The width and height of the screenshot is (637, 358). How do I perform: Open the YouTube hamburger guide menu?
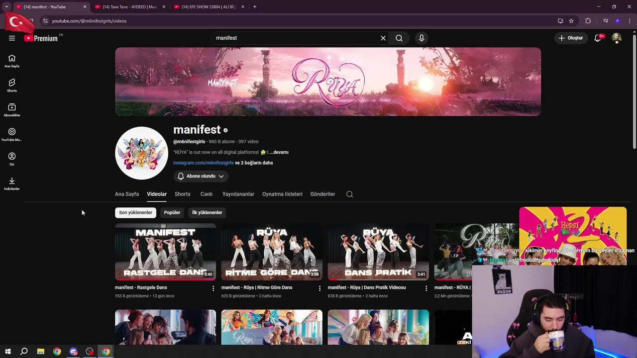click(12, 38)
